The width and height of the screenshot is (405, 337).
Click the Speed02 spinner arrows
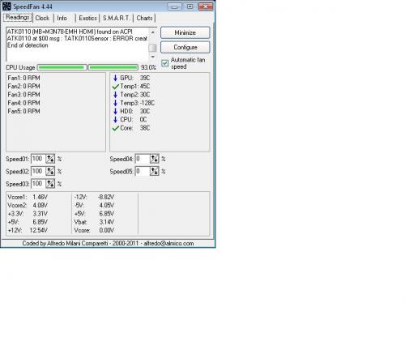(50, 171)
